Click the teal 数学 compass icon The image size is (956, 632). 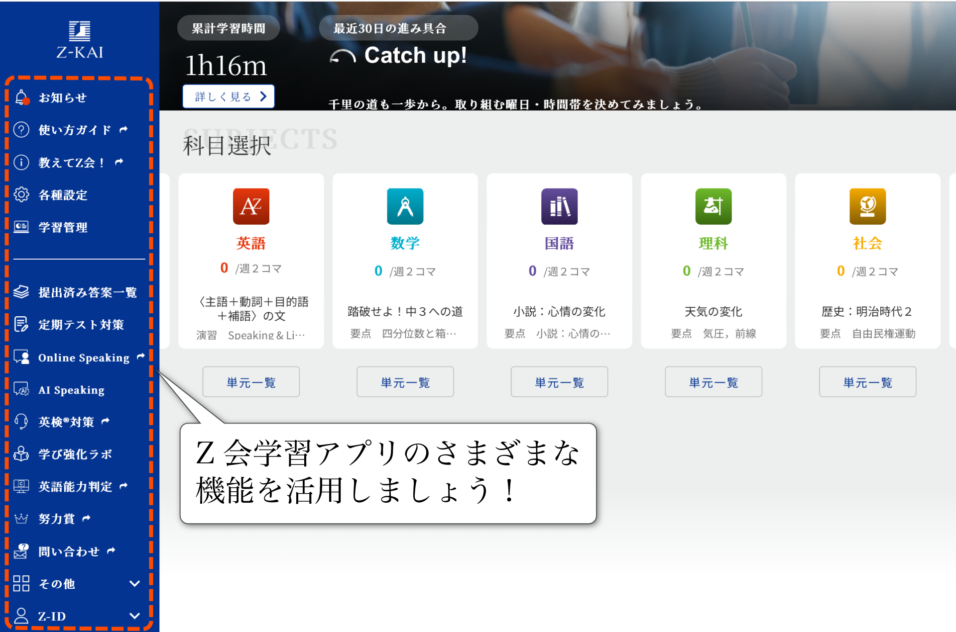coord(405,206)
